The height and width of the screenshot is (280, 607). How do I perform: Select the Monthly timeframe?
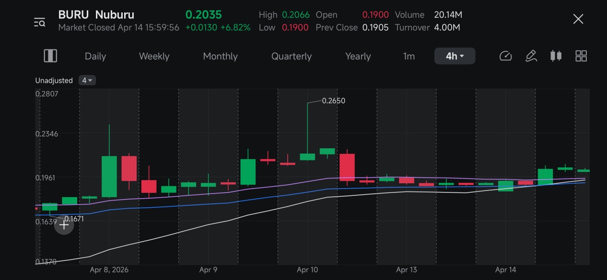pos(220,56)
